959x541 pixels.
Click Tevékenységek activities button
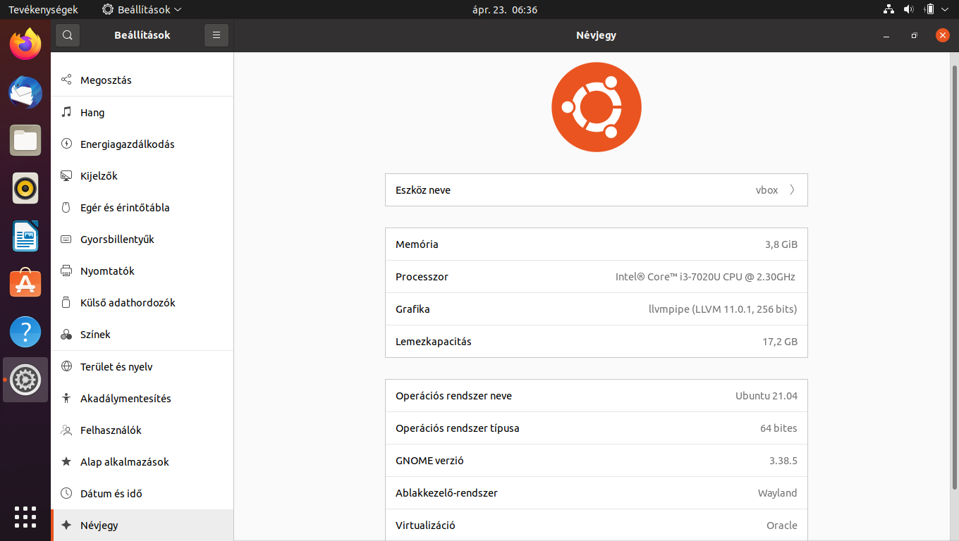tap(43, 10)
